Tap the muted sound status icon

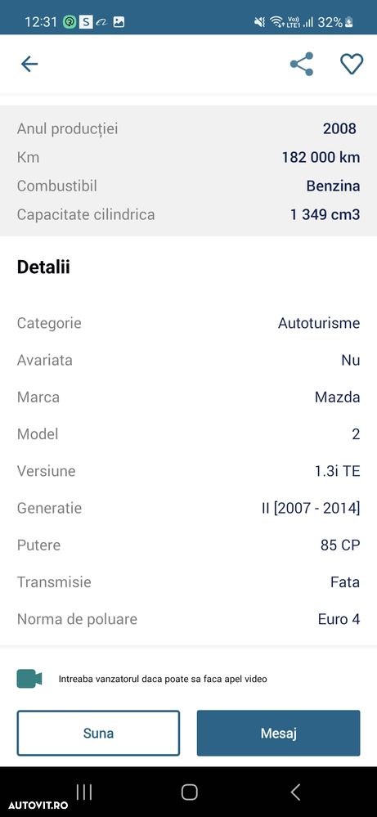tap(258, 22)
